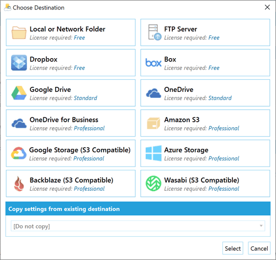Select OneDrive for Business label

64,120
